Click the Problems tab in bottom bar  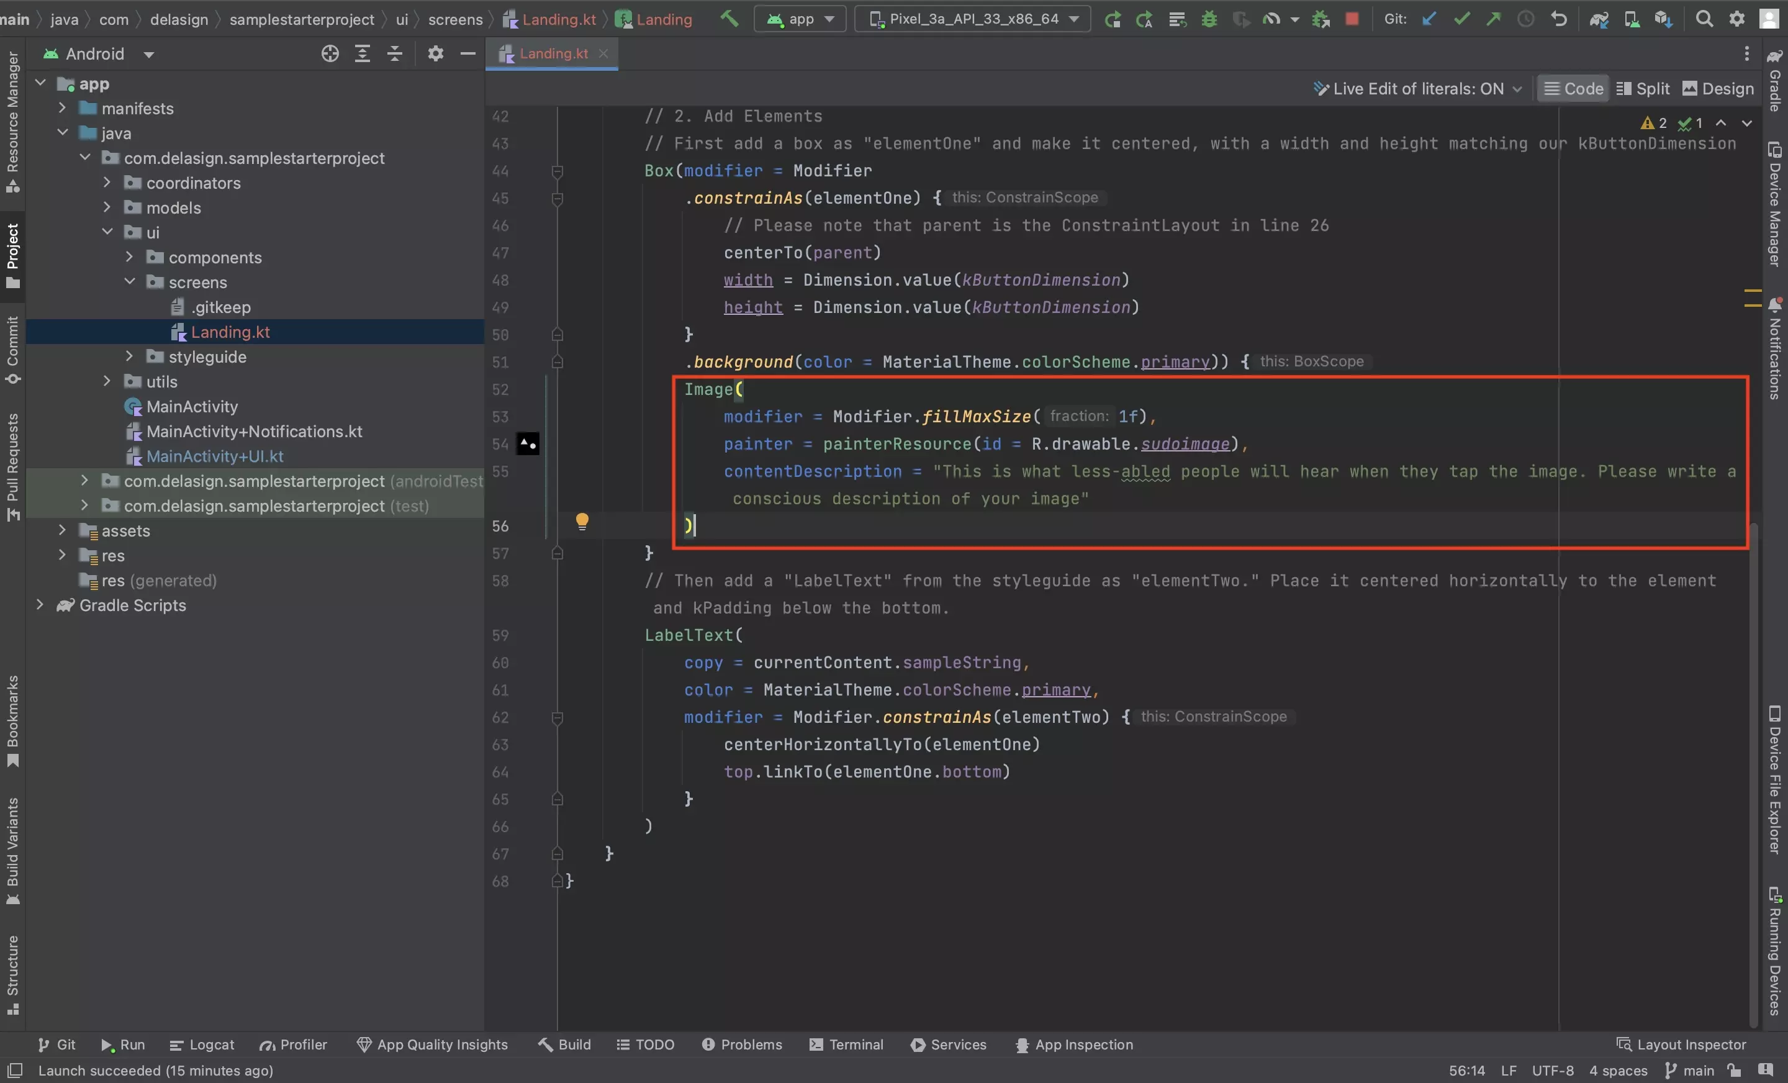click(x=741, y=1043)
